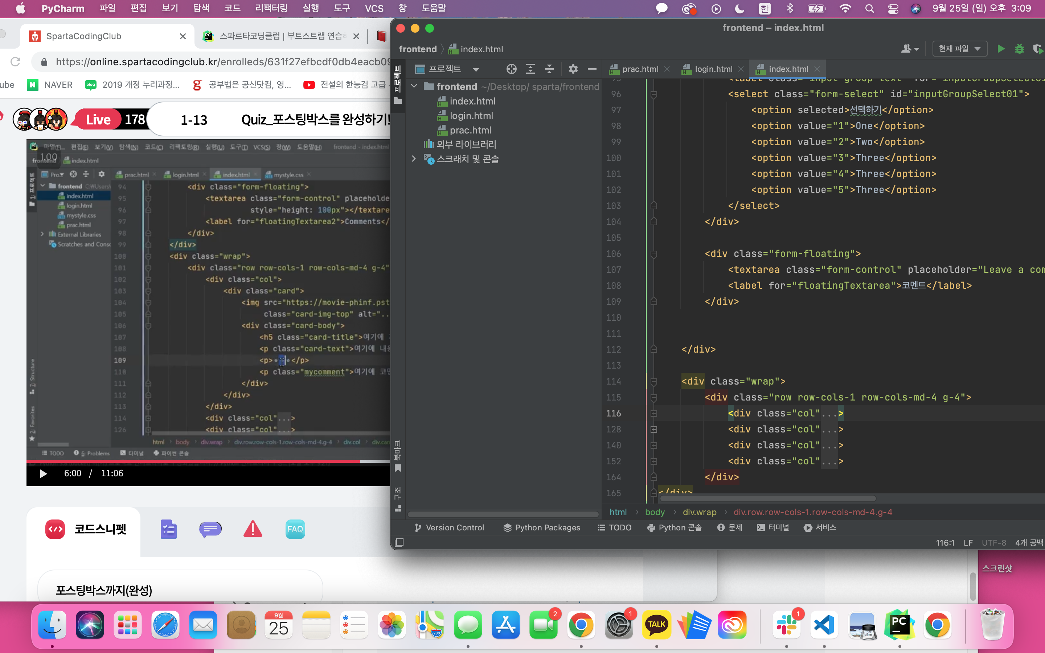This screenshot has width=1045, height=653.
Task: Start debugging with the bug icon
Action: [1020, 49]
